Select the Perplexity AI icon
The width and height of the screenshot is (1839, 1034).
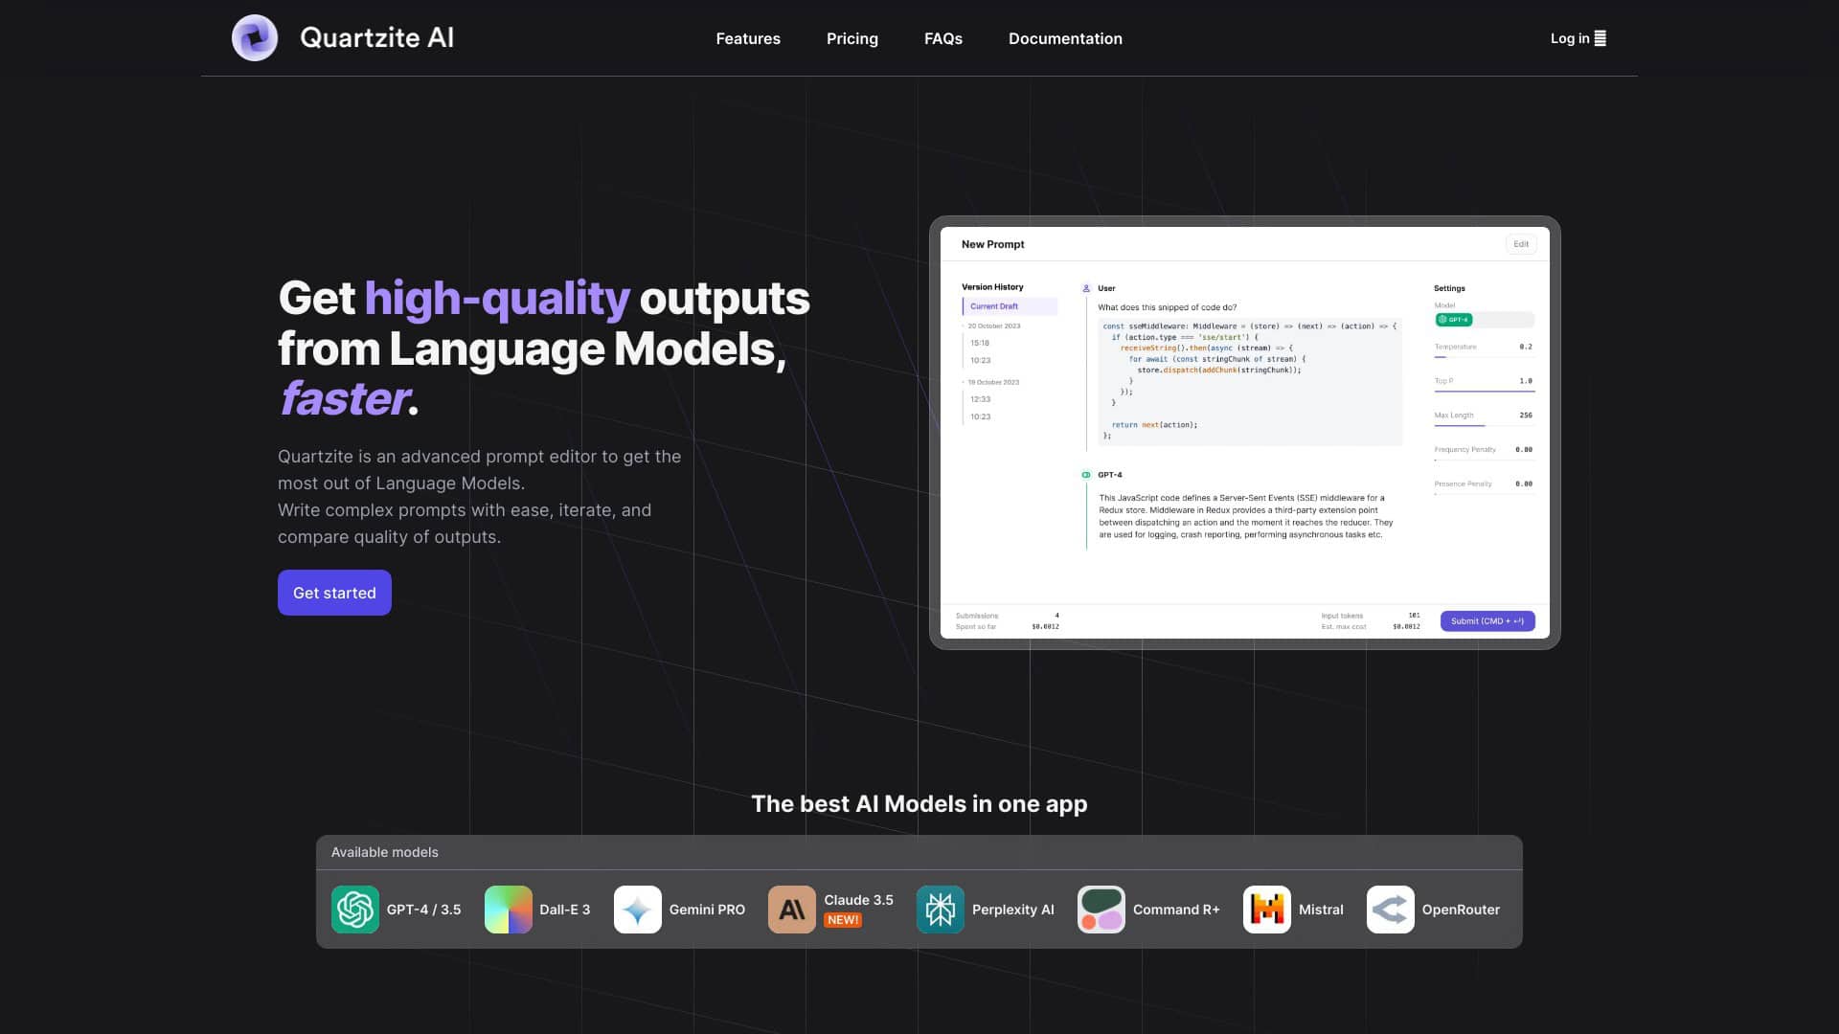[940, 909]
